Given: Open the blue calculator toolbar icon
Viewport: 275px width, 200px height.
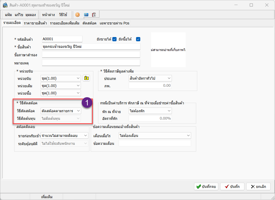Looking at the screenshot, I should click(86, 15).
